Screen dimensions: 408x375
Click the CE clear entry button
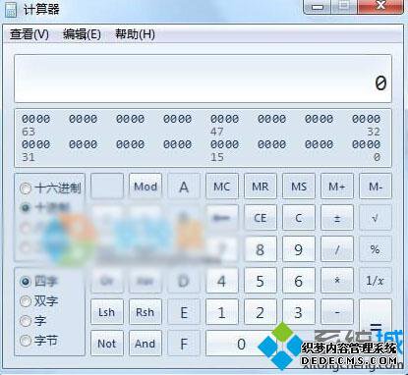(x=261, y=218)
